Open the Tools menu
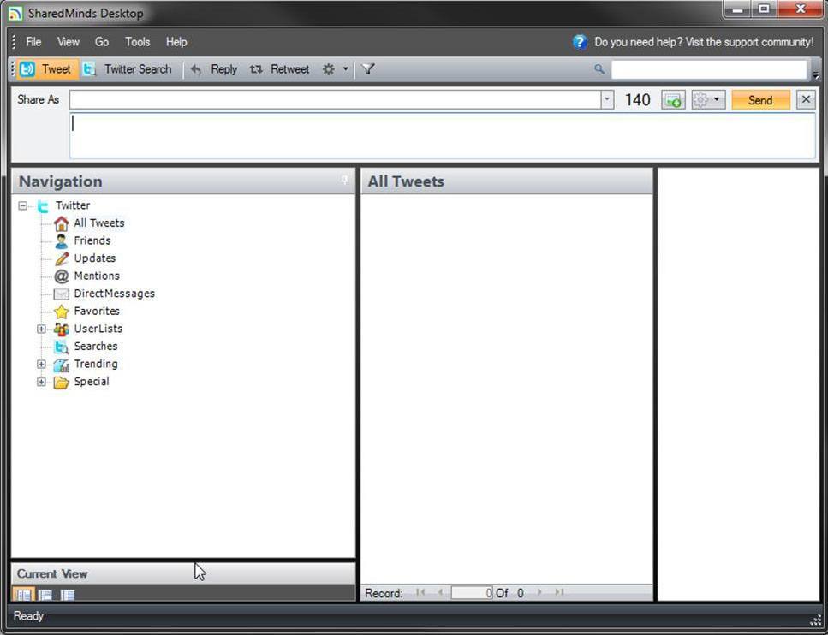Screen dimensions: 828x635 (137, 41)
